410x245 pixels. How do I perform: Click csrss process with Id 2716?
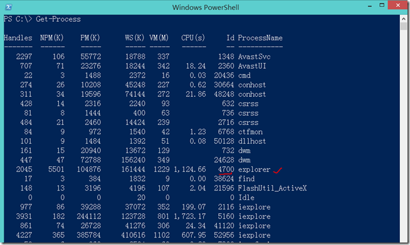tap(248, 122)
